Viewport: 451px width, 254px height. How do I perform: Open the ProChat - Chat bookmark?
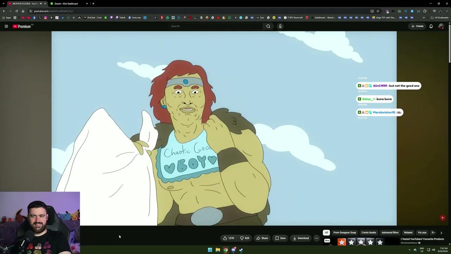click(93, 18)
